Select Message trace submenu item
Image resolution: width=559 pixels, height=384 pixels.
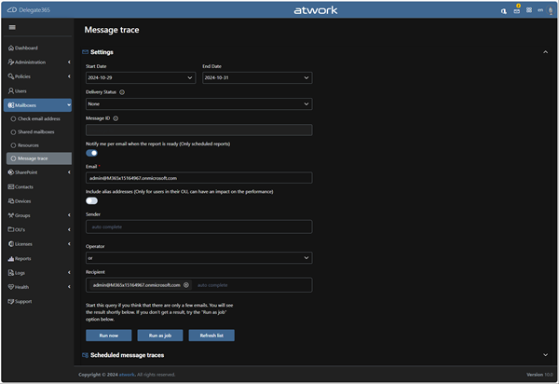[39, 158]
